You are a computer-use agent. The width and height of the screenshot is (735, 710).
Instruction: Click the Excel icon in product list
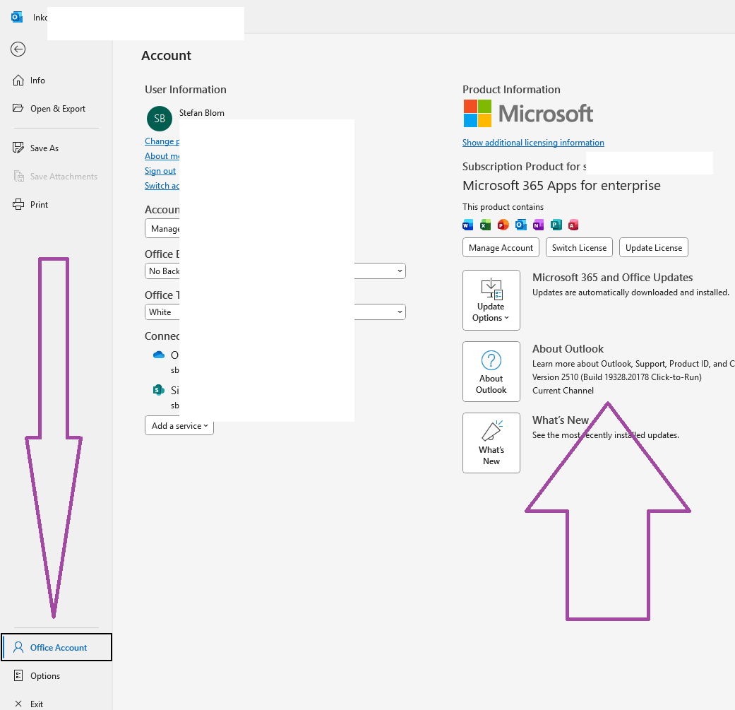485,225
